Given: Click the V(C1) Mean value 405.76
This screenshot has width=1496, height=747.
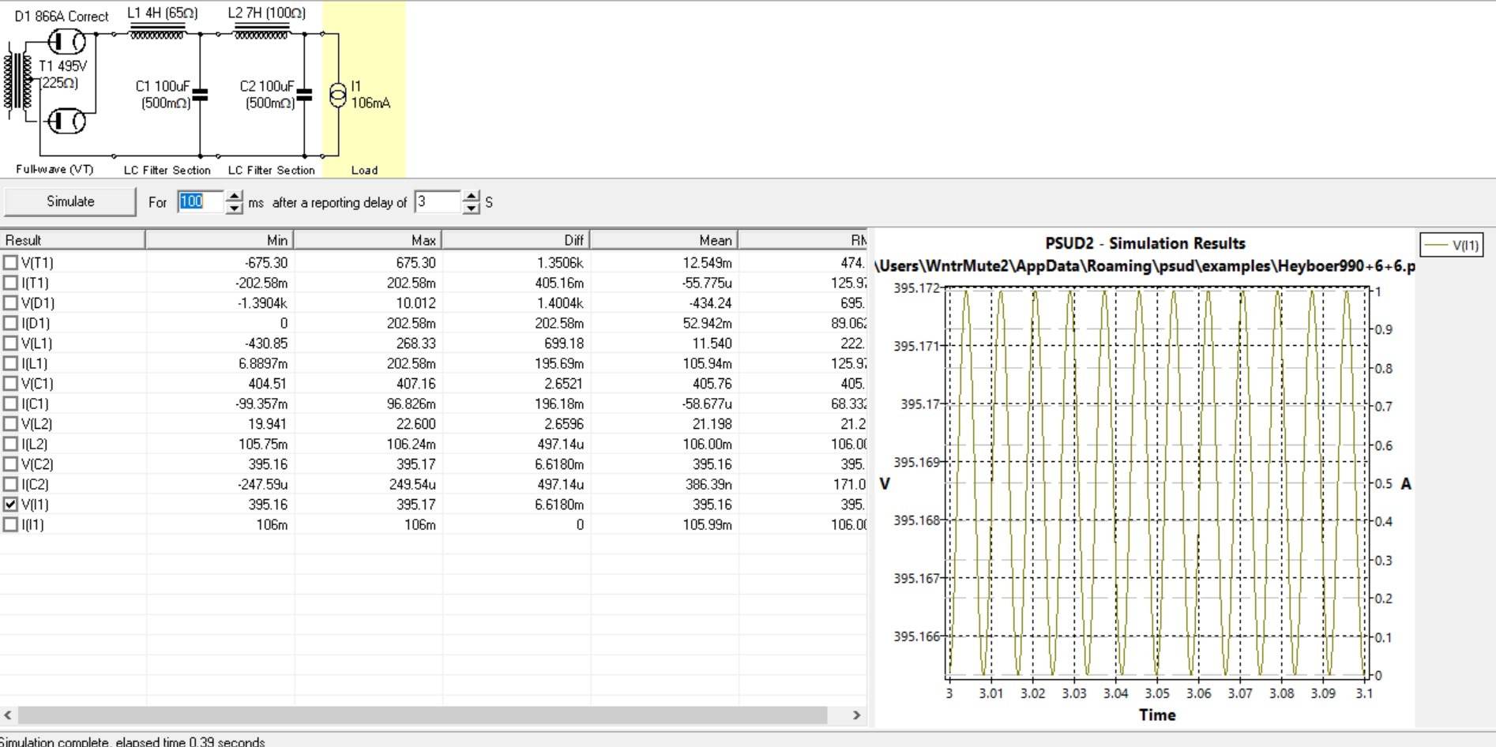Looking at the screenshot, I should click(x=712, y=383).
